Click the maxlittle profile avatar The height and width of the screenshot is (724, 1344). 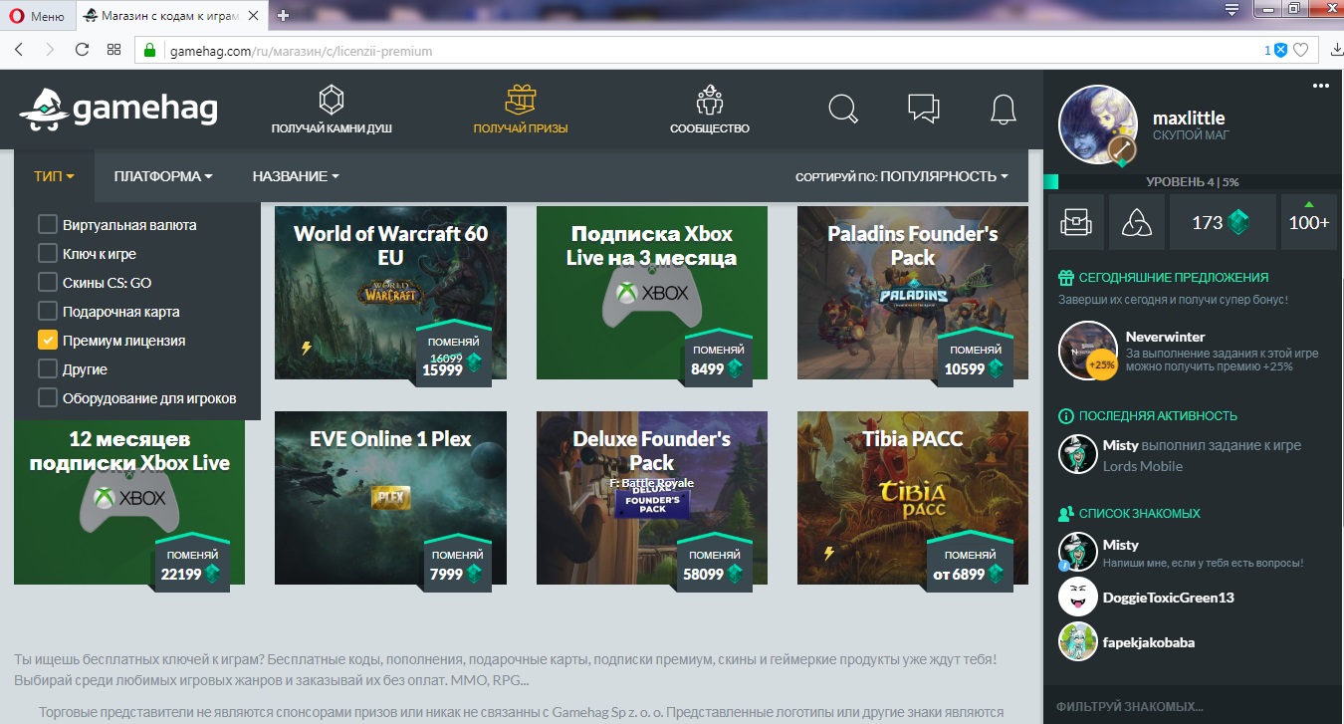(x=1098, y=125)
